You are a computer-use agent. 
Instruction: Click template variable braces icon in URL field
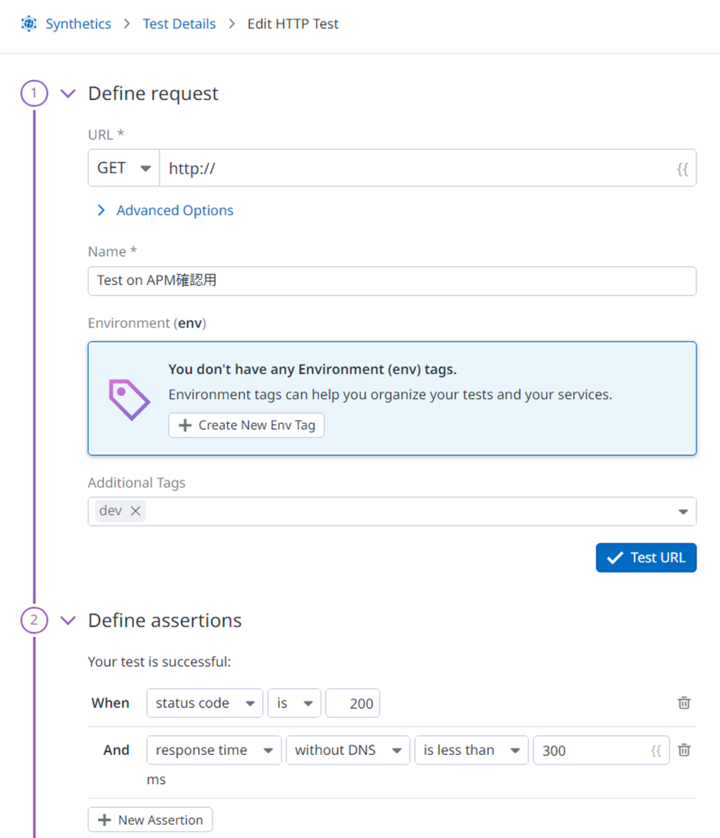coord(682,168)
